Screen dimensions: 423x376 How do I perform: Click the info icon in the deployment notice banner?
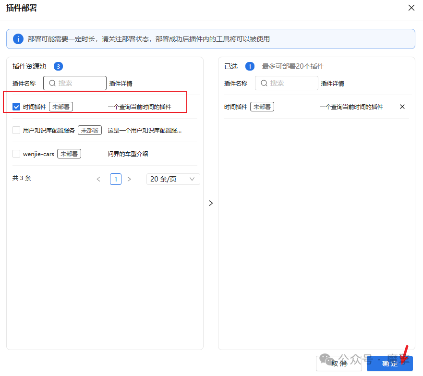(18, 38)
